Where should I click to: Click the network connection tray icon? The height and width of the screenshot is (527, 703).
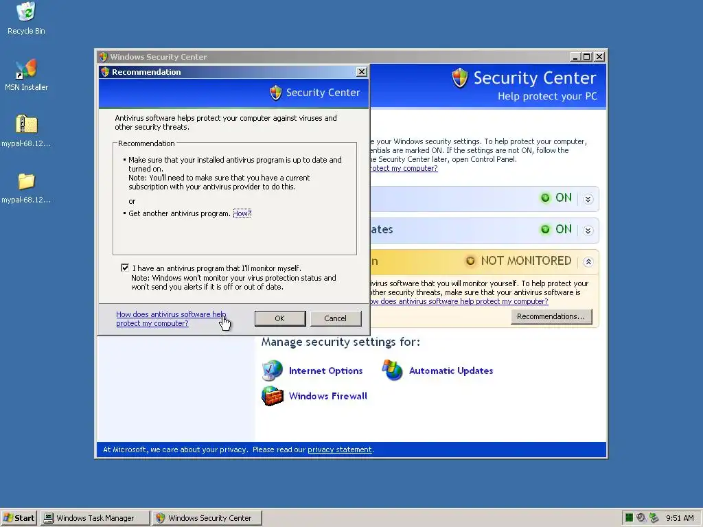[654, 517]
